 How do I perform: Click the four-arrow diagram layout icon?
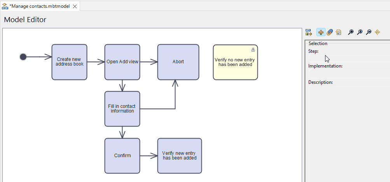tap(377, 32)
